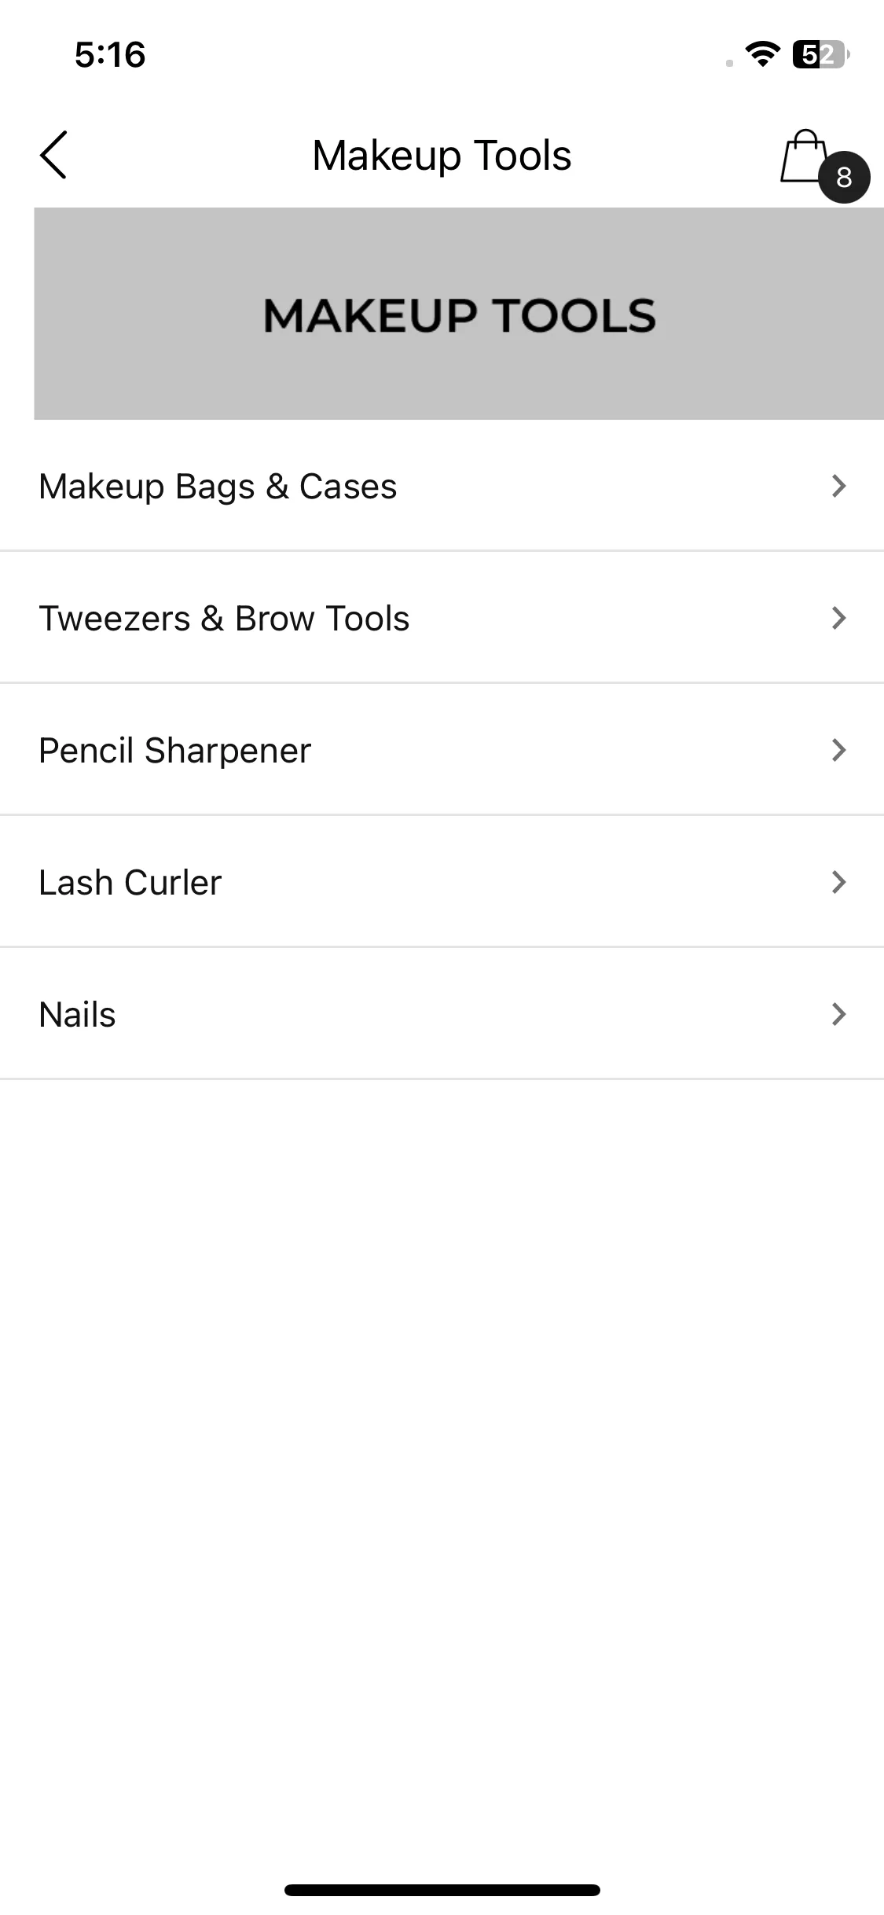884x1915 pixels.
Task: Choose the Nails category
Action: click(x=442, y=1014)
